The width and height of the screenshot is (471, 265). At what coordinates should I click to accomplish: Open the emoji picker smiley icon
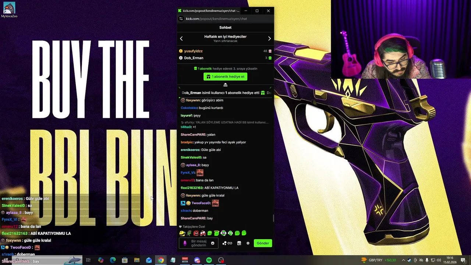213,243
